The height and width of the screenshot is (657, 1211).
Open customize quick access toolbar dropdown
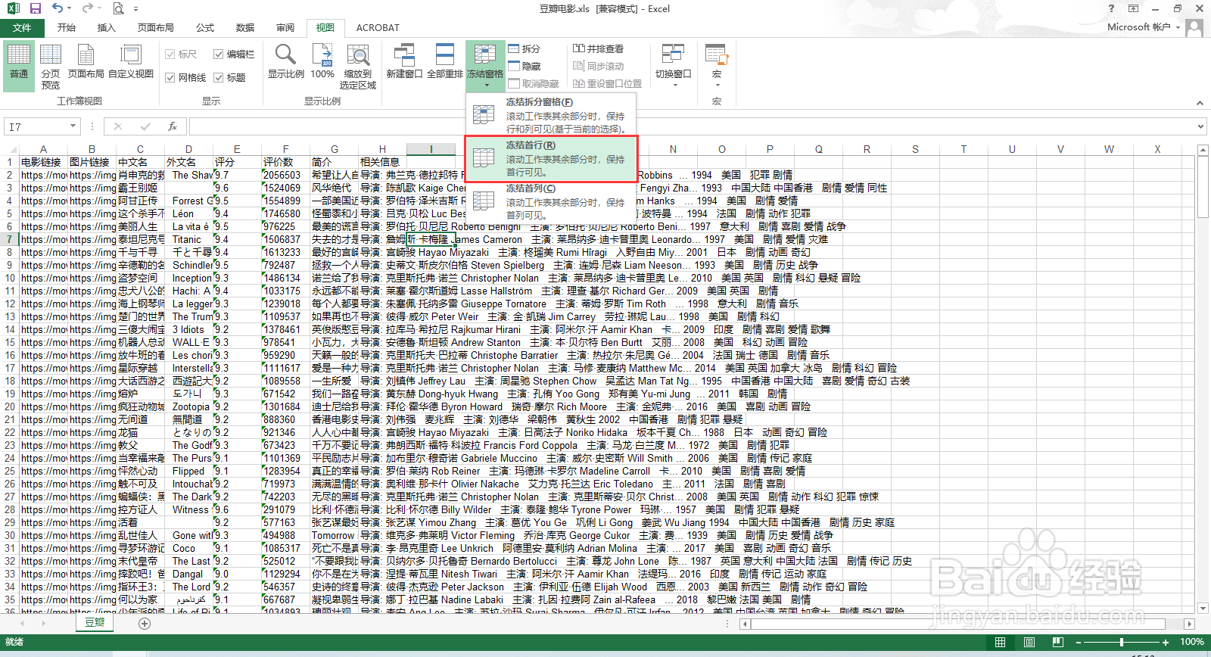click(x=136, y=8)
